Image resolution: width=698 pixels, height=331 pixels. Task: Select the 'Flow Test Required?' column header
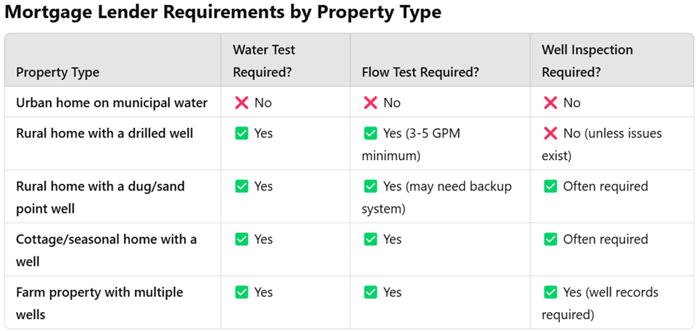pyautogui.click(x=420, y=72)
